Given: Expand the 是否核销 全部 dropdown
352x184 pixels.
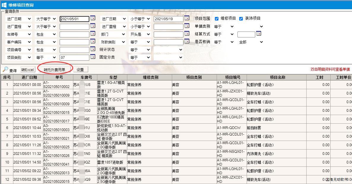Looking at the screenshot, I should pos(251,42).
